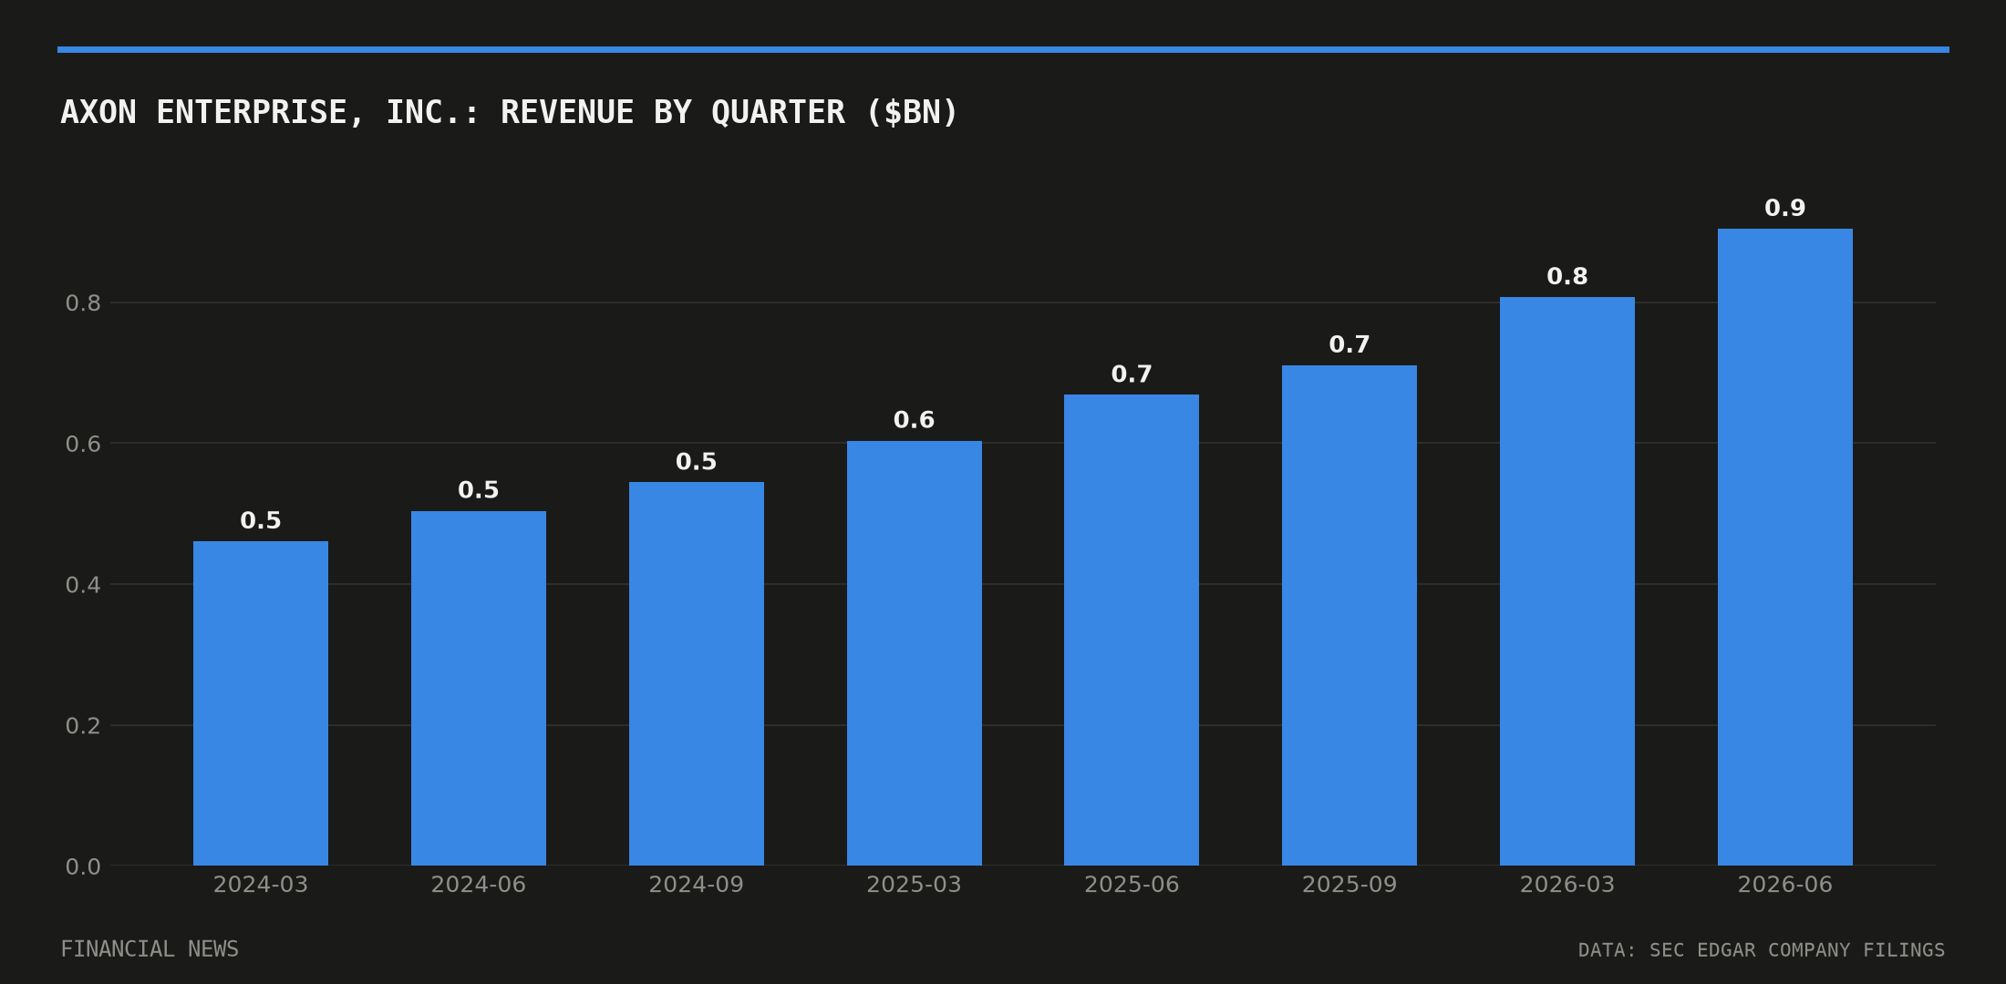Select the 2024-09 revenue bar

click(697, 673)
